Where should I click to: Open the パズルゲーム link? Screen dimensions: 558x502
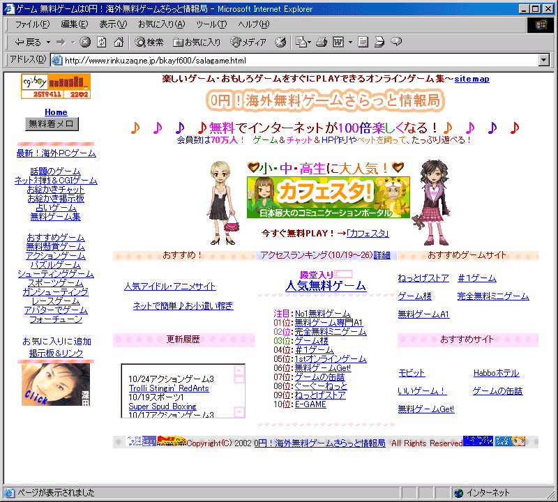(56, 265)
